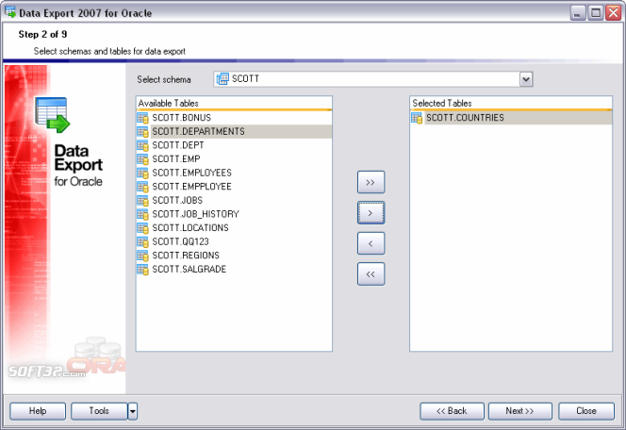
Task: Remove all tables with the << button
Action: pos(371,274)
